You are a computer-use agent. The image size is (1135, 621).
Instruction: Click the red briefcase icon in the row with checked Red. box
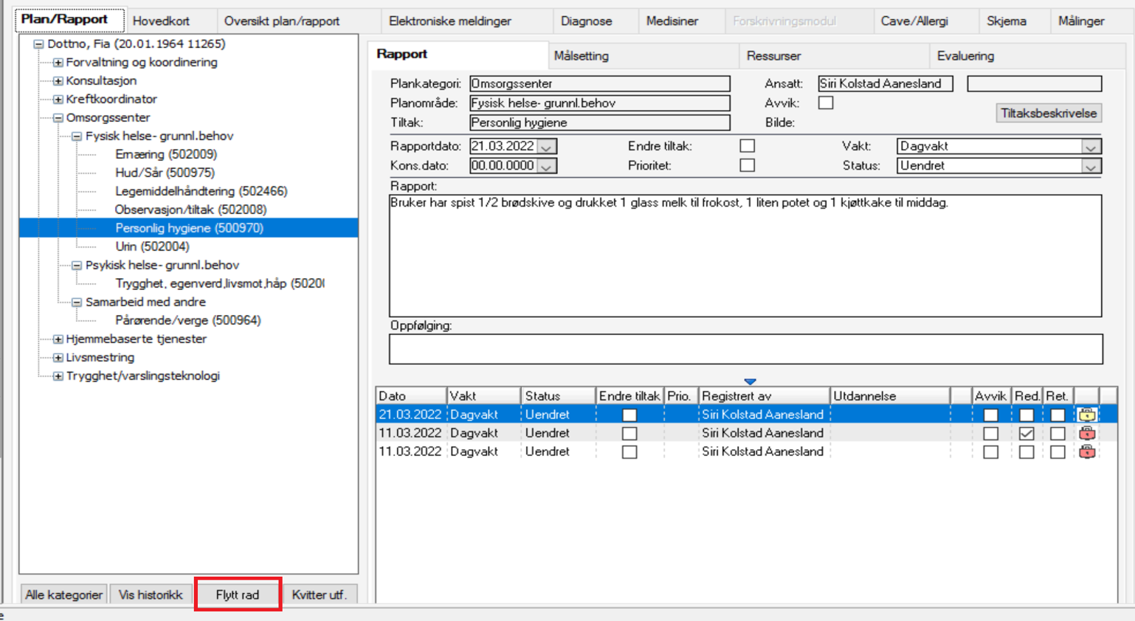(1086, 433)
